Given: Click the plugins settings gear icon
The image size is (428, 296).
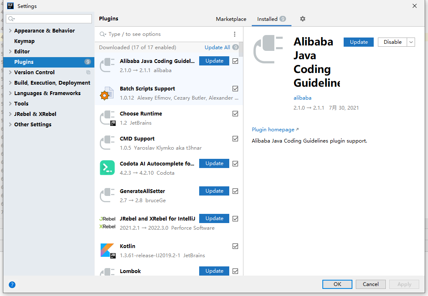Looking at the screenshot, I should tap(303, 19).
